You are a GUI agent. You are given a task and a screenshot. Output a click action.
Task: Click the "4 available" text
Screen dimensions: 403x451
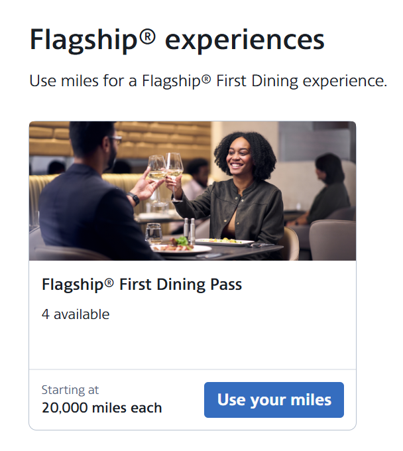(76, 314)
